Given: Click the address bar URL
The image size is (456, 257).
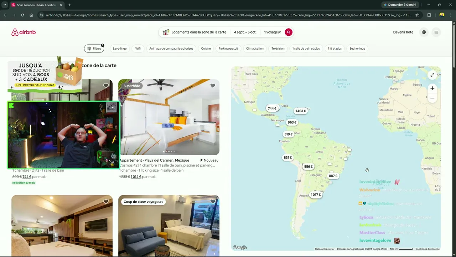Looking at the screenshot, I should [x=228, y=15].
